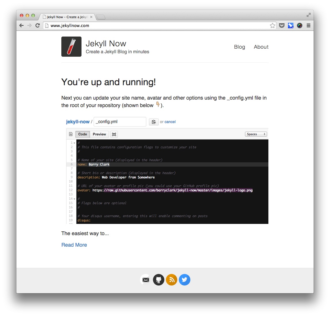Click the email envelope icon

(x=145, y=279)
